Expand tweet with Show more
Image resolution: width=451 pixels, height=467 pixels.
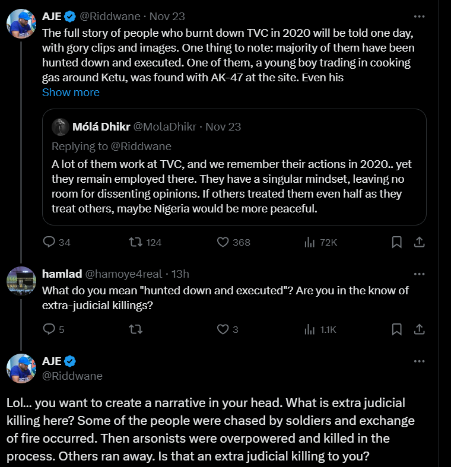71,93
